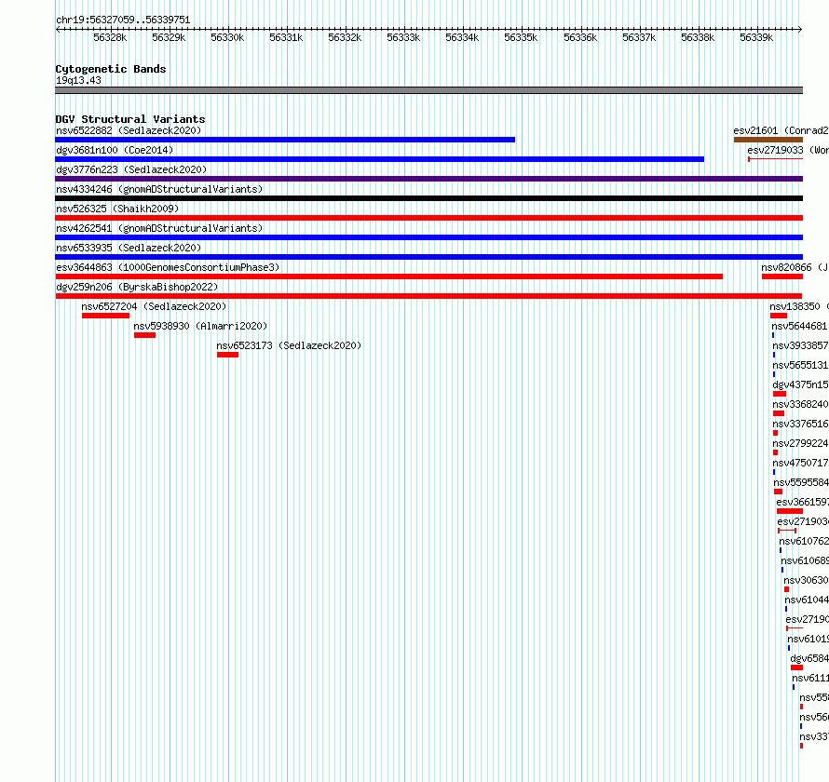This screenshot has width=829, height=782.
Task: Open variant nsv5644681 label
Action: 799,326
